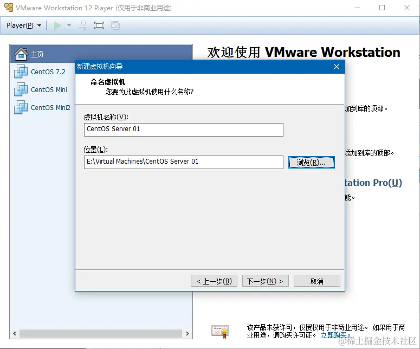420x349 pixels.
Task: Click the CentOS 7.2 VM icon
Action: (x=21, y=72)
